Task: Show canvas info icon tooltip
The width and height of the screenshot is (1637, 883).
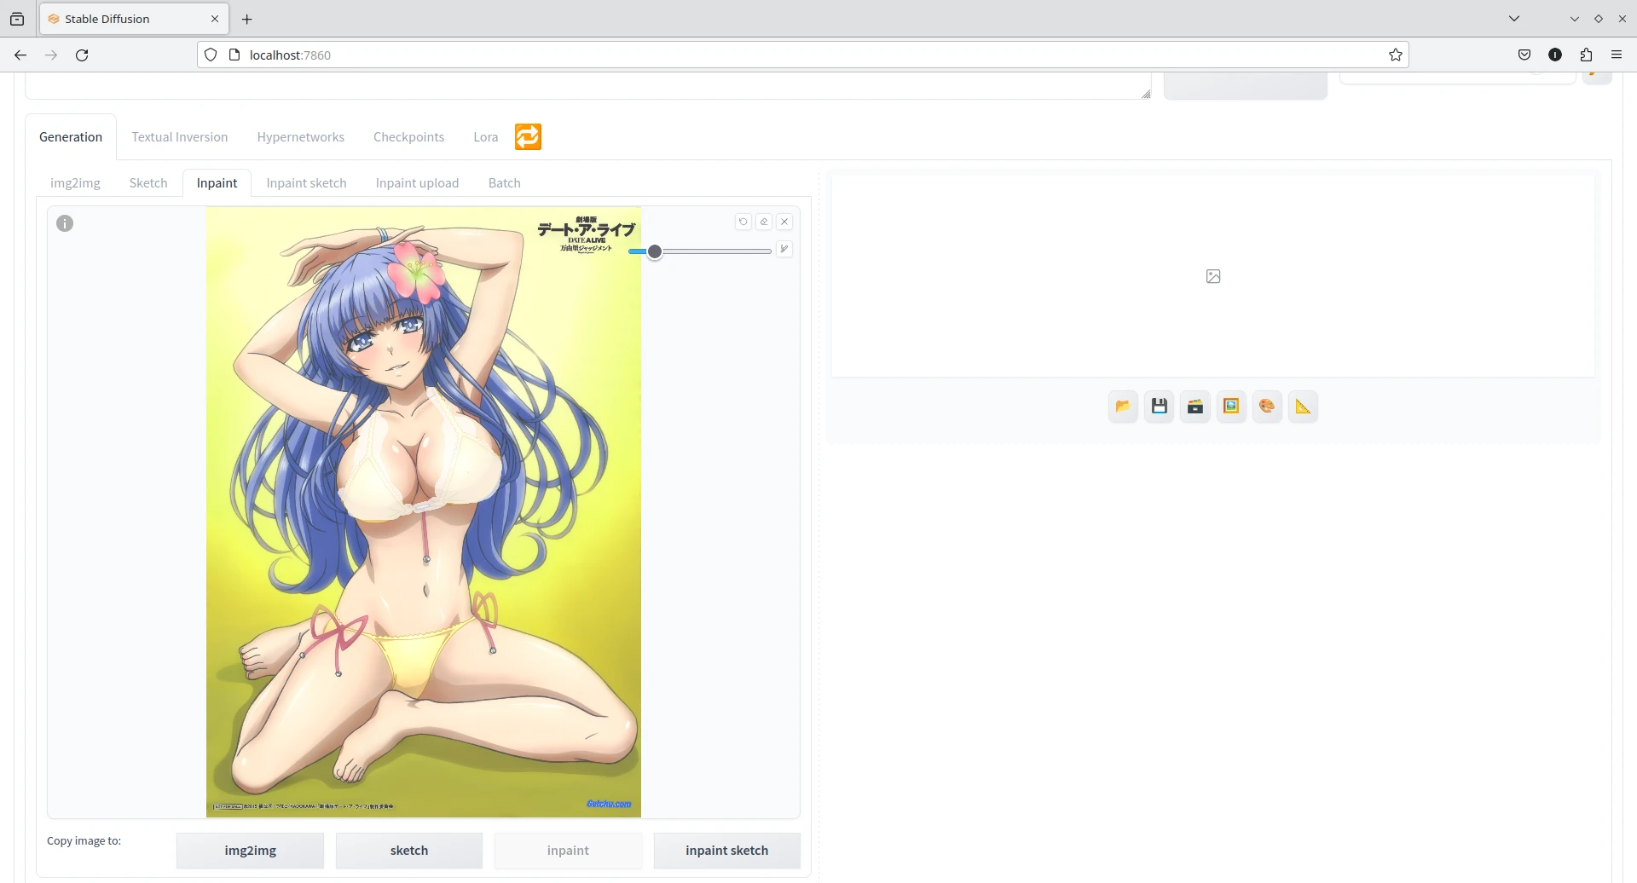Action: [65, 223]
